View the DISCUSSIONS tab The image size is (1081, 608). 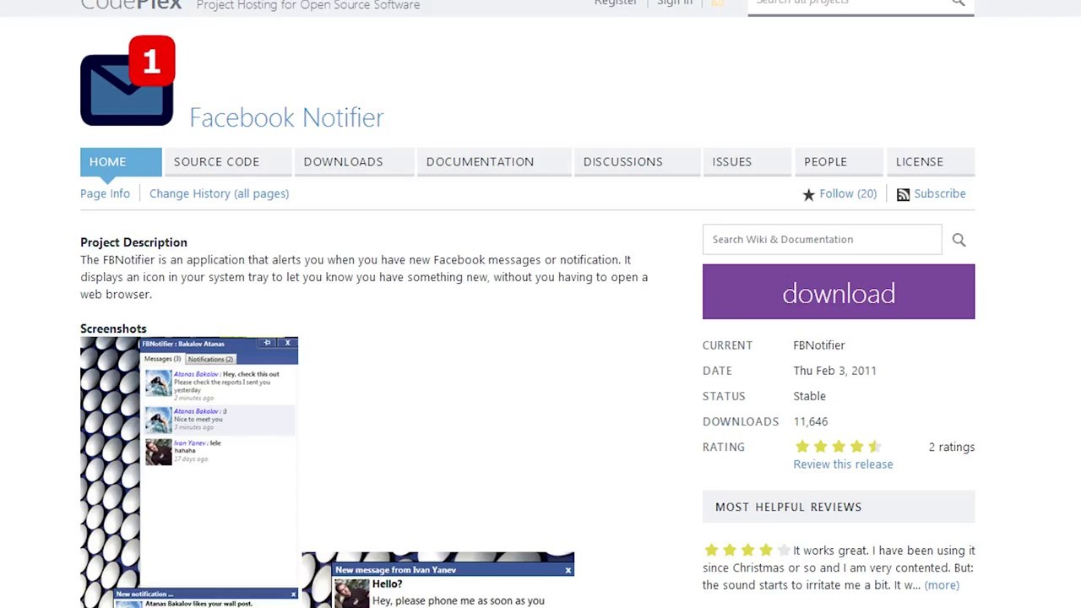click(x=637, y=161)
